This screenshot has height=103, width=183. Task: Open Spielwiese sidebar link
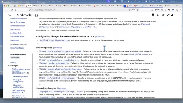15,40
